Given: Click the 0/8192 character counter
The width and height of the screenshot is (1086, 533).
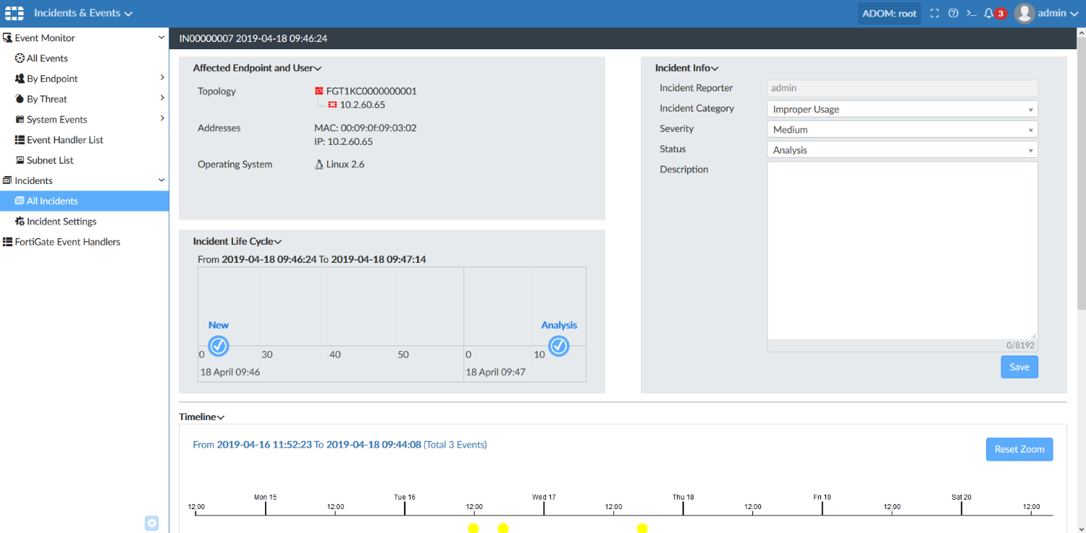Looking at the screenshot, I should (1022, 345).
